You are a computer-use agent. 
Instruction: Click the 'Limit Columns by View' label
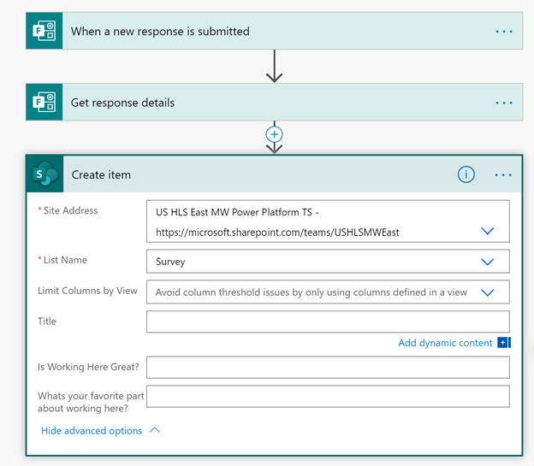pyautogui.click(x=87, y=291)
